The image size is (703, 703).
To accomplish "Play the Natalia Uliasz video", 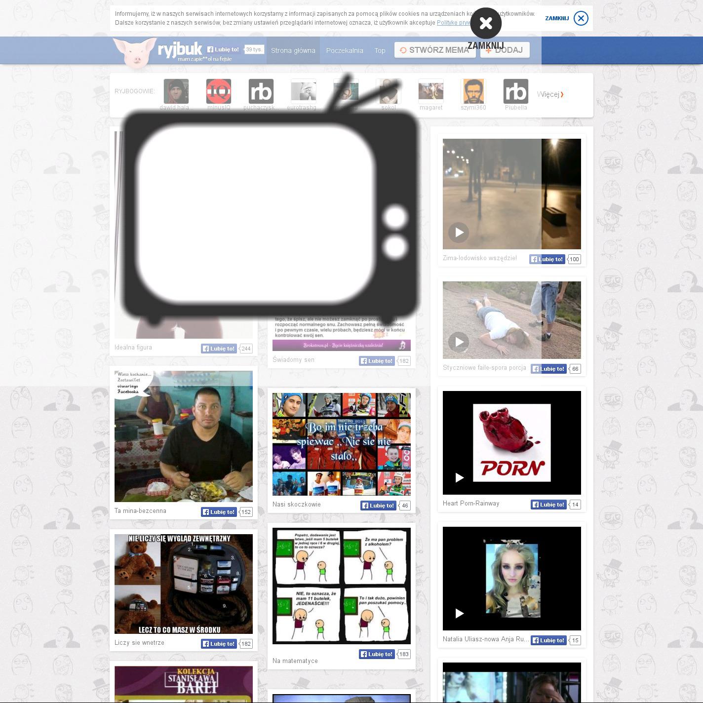I will (459, 613).
